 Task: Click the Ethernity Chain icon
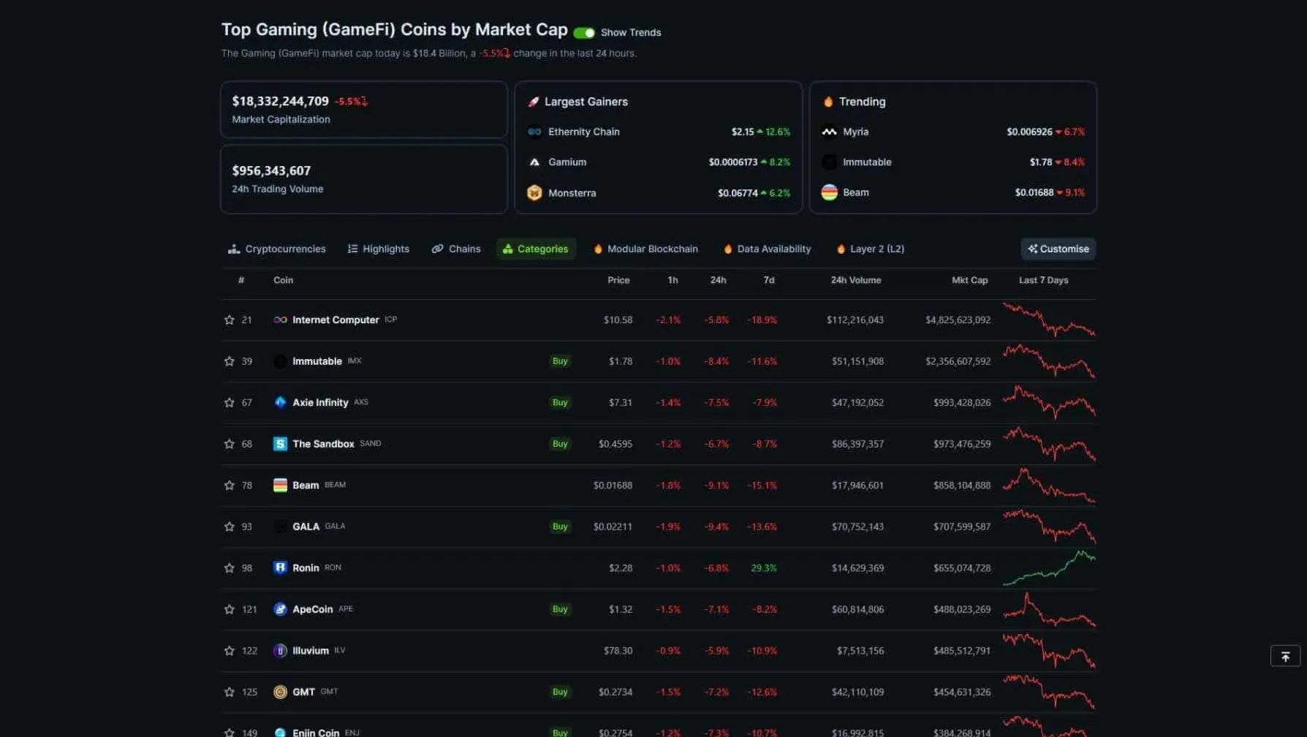click(x=534, y=132)
